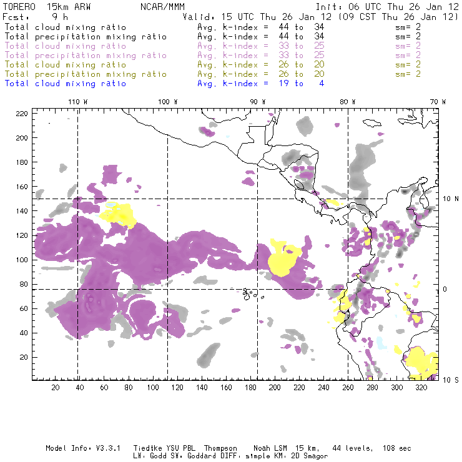
Task: Click "YSU PBL" in the model info line
Action: 180,448
